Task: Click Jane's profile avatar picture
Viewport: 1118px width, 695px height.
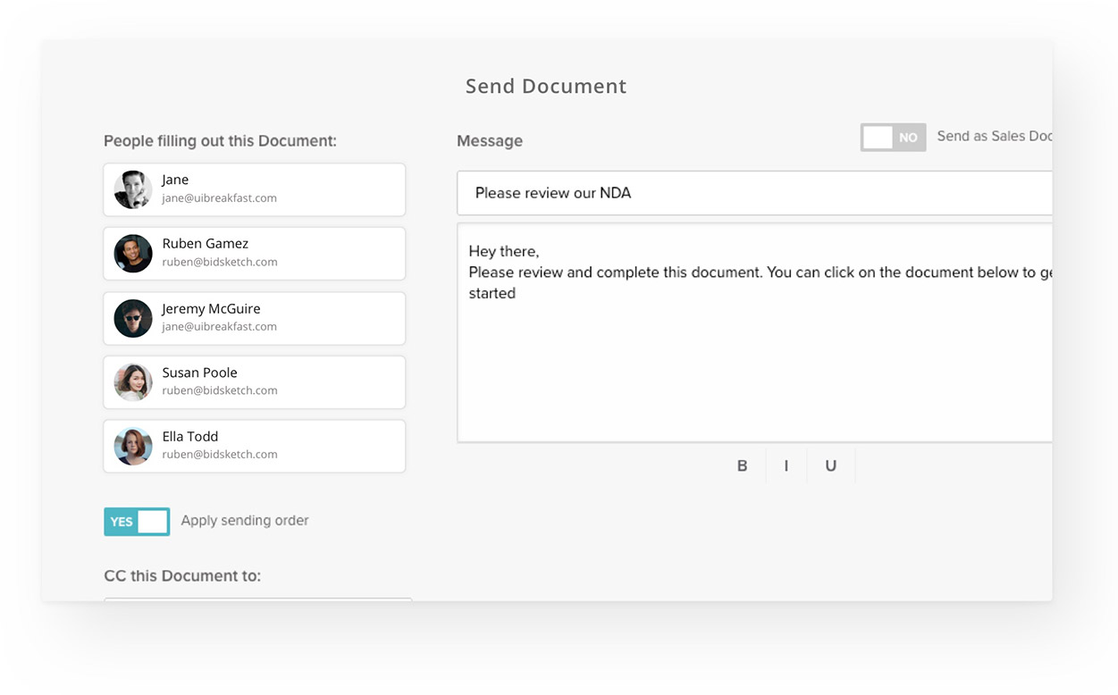Action: tap(132, 189)
